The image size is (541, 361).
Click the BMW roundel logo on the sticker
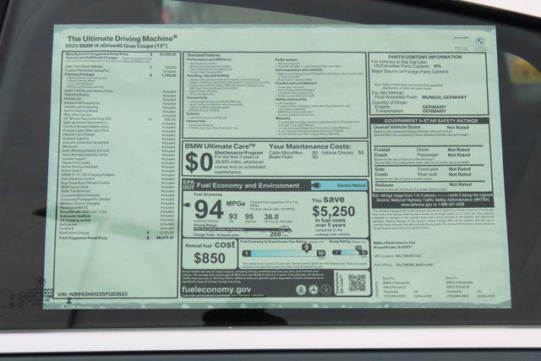480,41
